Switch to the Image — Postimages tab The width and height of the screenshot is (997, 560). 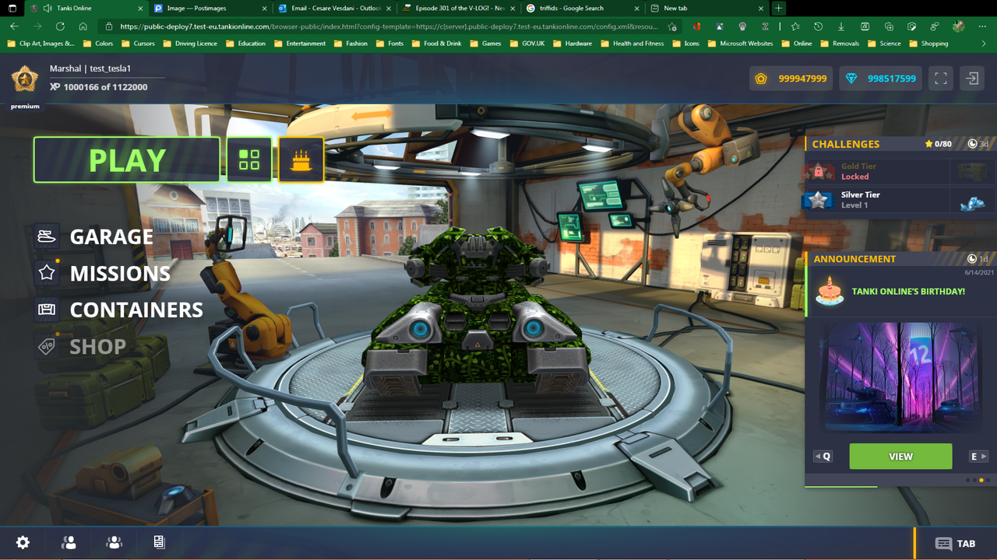point(210,8)
